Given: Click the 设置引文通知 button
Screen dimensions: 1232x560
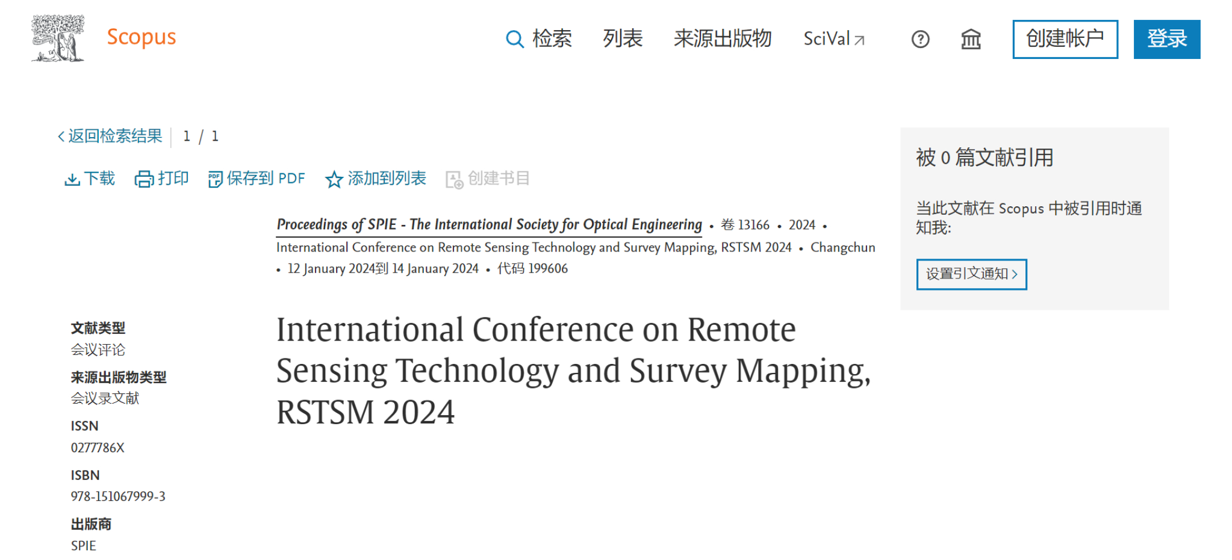Looking at the screenshot, I should coord(971,274).
